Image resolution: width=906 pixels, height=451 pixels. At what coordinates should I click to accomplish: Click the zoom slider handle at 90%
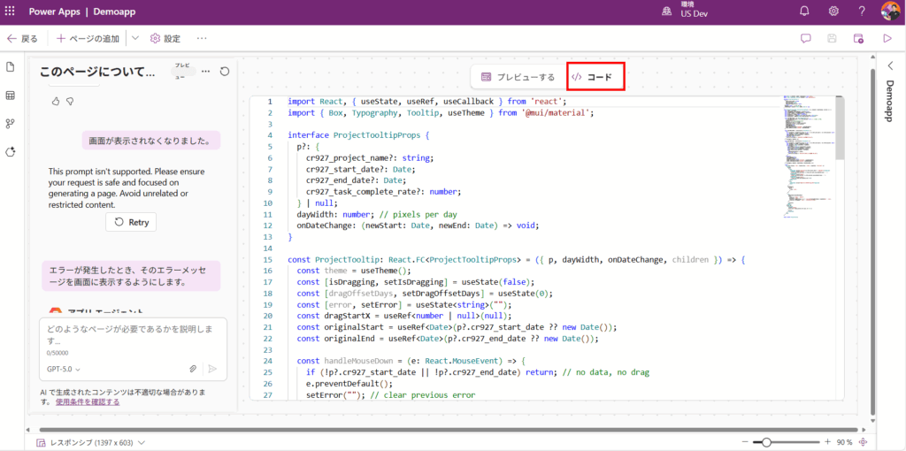(766, 442)
